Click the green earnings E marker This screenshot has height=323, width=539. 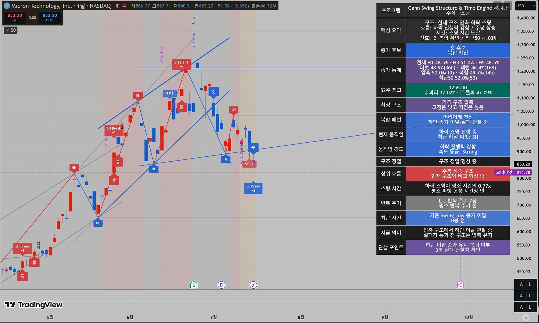click(x=193, y=285)
